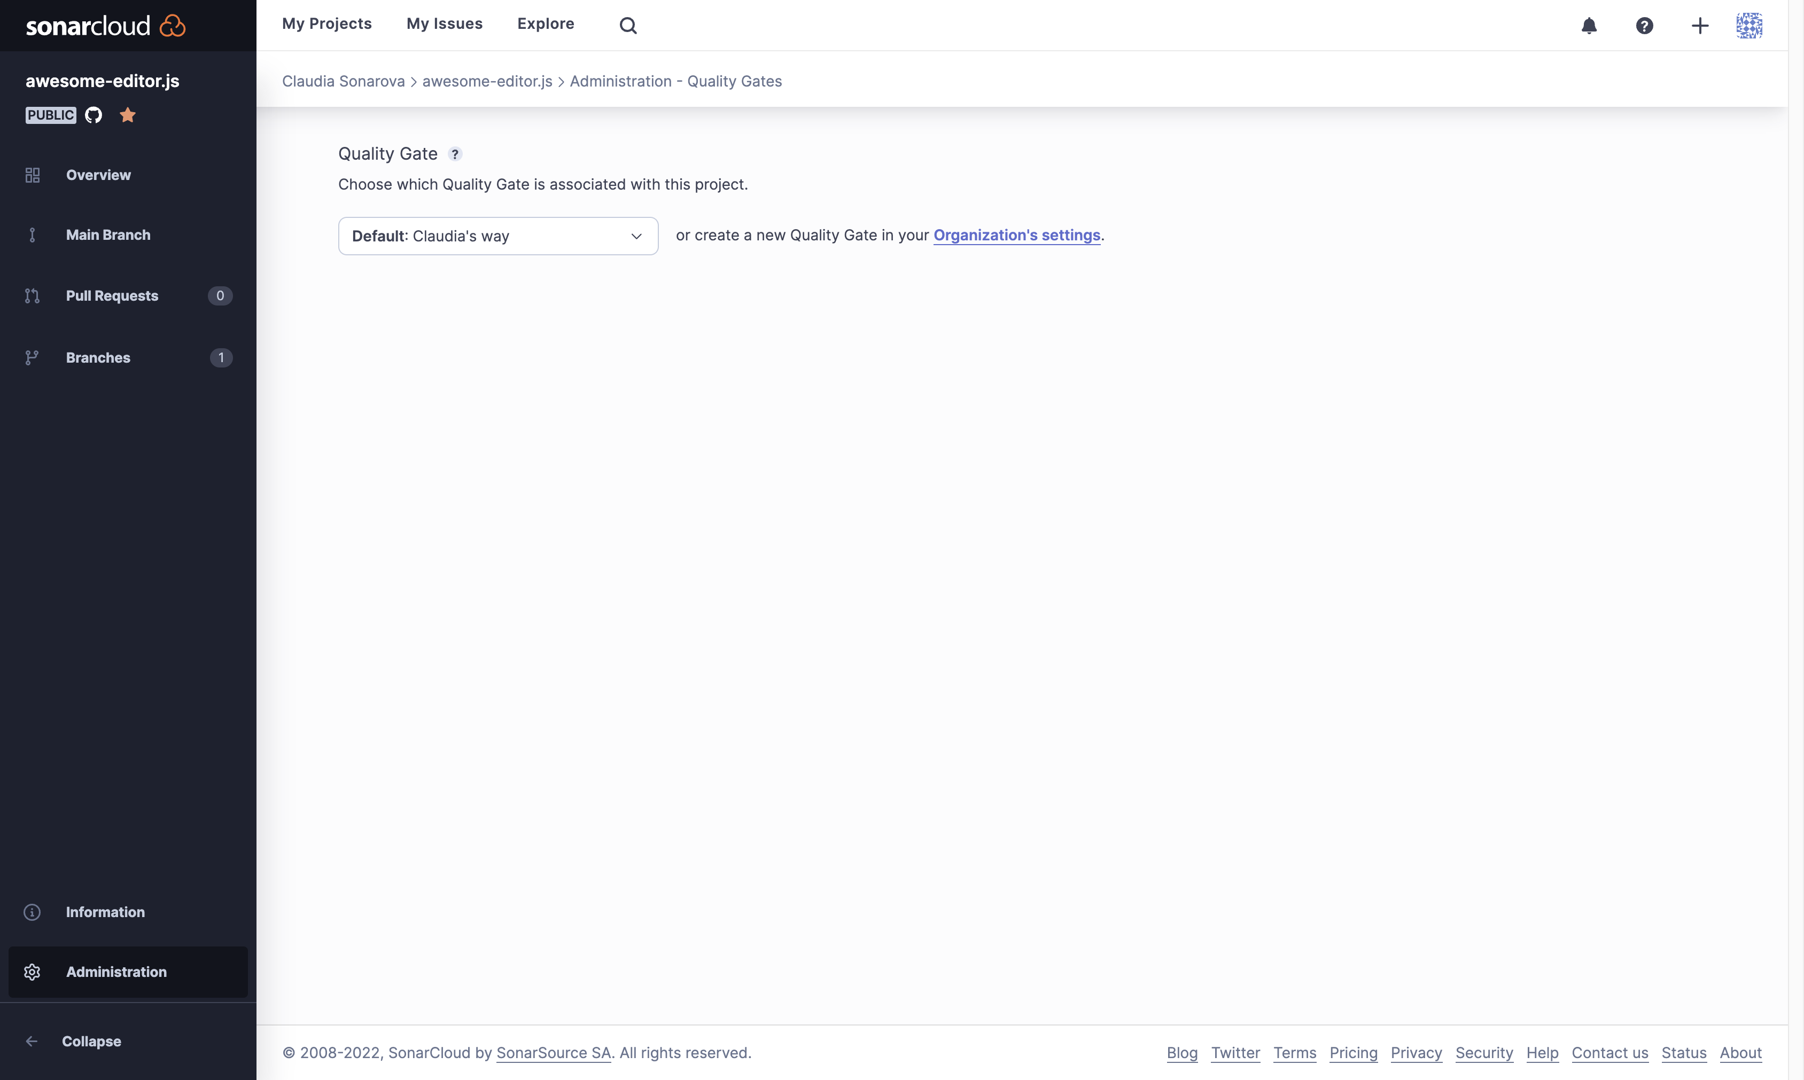Open the Explore menu item
The width and height of the screenshot is (1804, 1080).
[546, 24]
